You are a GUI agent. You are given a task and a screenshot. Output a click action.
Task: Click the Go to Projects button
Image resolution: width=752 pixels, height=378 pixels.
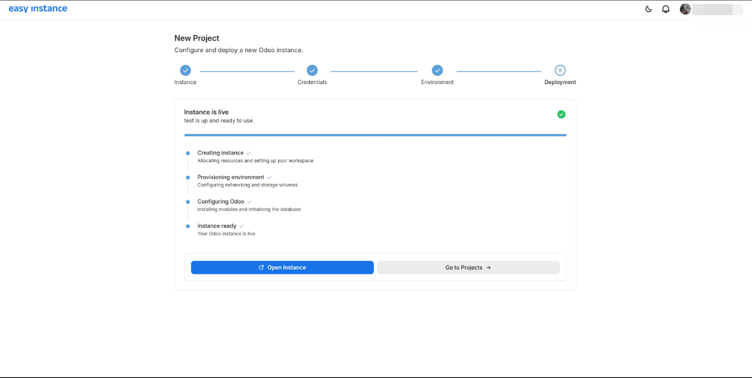pyautogui.click(x=468, y=267)
